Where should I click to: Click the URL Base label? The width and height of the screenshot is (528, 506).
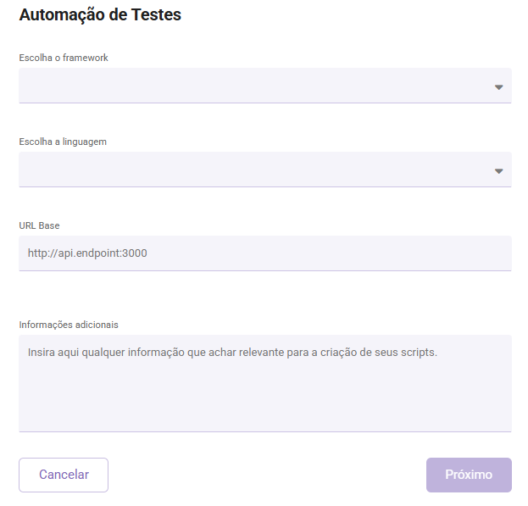point(39,225)
